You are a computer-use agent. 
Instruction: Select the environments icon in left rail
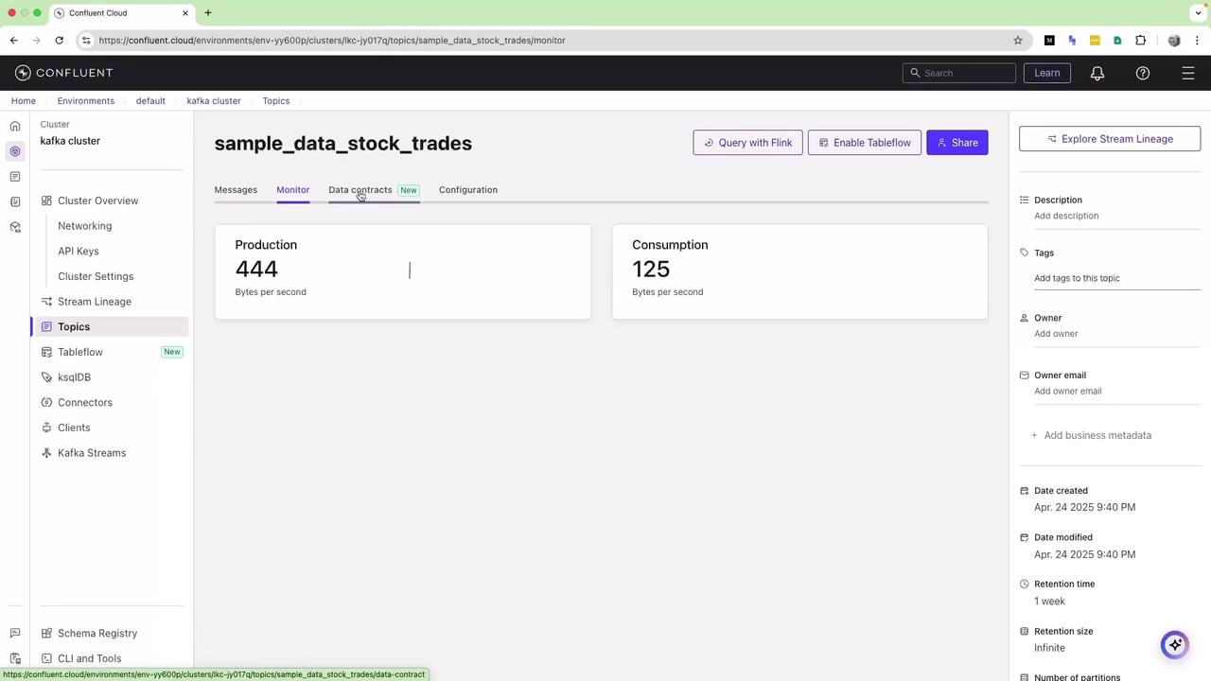15,151
